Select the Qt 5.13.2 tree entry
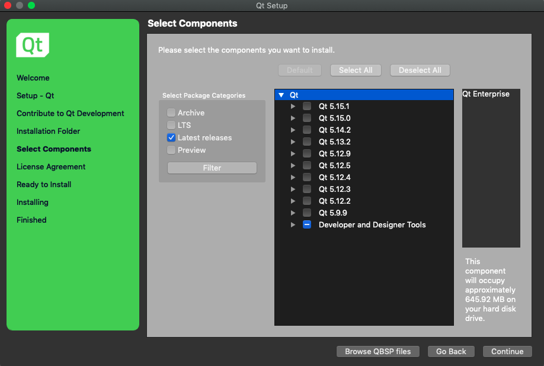 pos(334,142)
